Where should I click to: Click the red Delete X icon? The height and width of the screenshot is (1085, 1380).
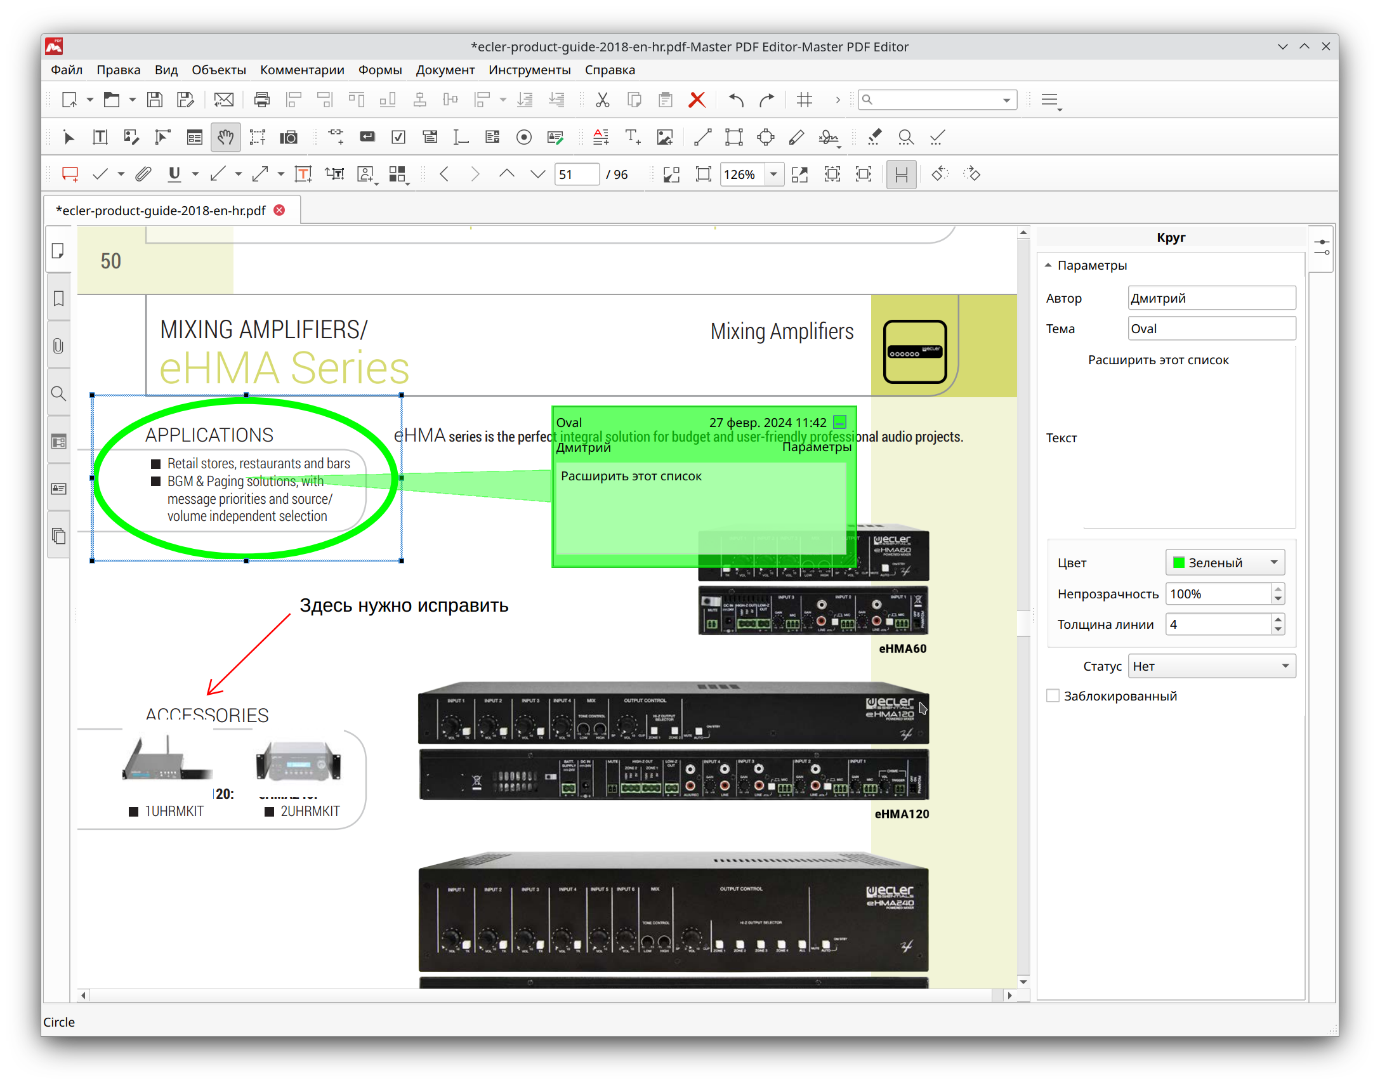pos(697,100)
